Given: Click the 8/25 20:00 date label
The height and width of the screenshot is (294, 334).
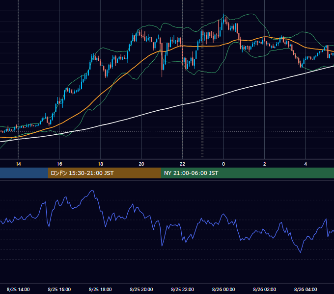Looking at the screenshot, I should tap(141, 289).
